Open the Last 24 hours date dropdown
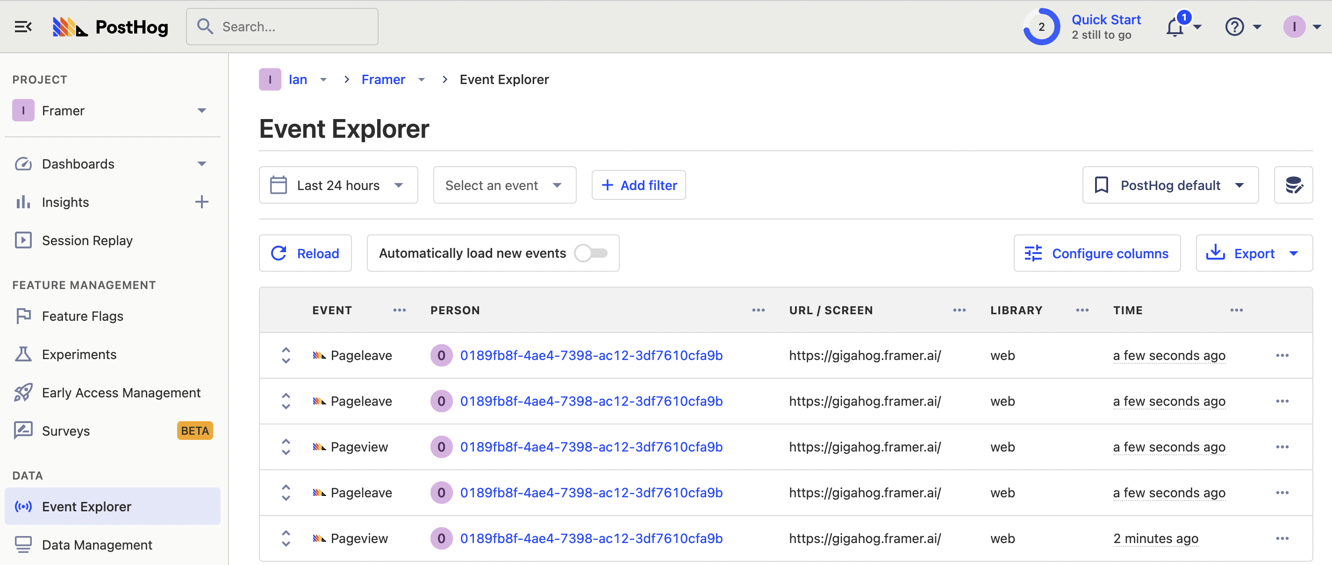Screen dimensions: 1332x565 pos(338,185)
